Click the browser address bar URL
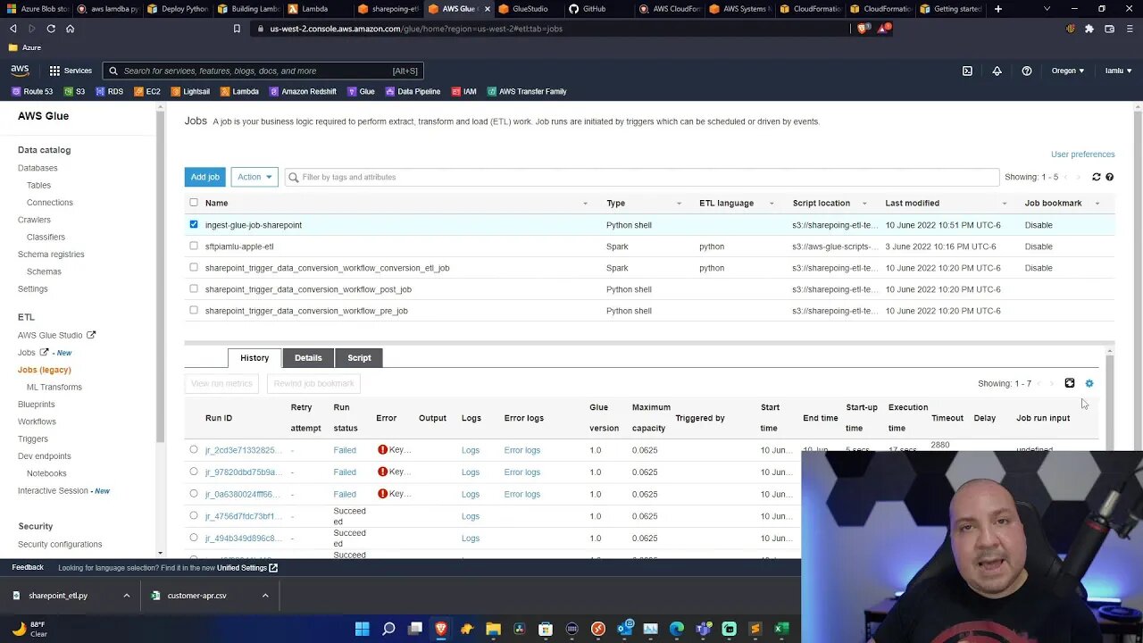Screen dimensions: 1143x643 416,29
